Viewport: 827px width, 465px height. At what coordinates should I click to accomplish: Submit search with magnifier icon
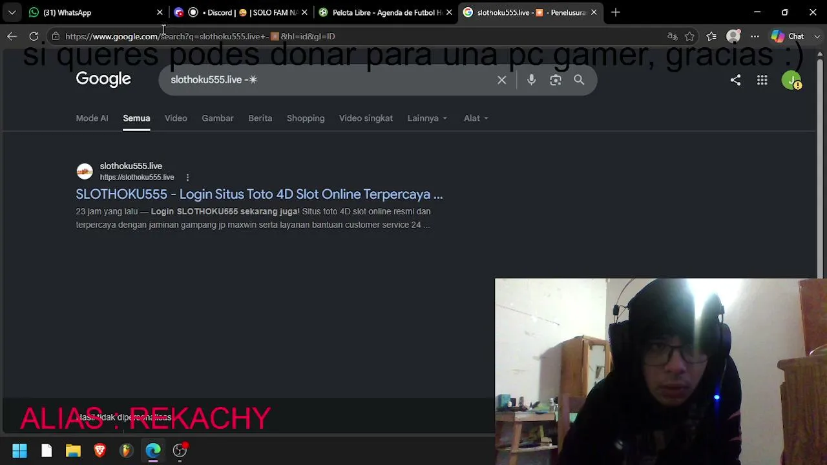tap(579, 80)
